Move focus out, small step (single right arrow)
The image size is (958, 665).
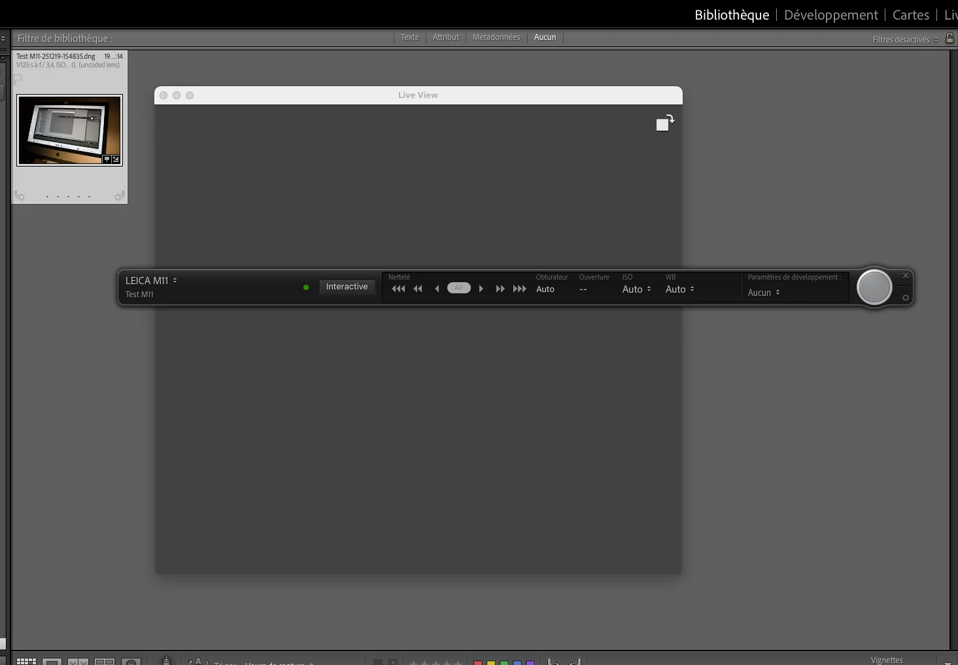click(481, 289)
